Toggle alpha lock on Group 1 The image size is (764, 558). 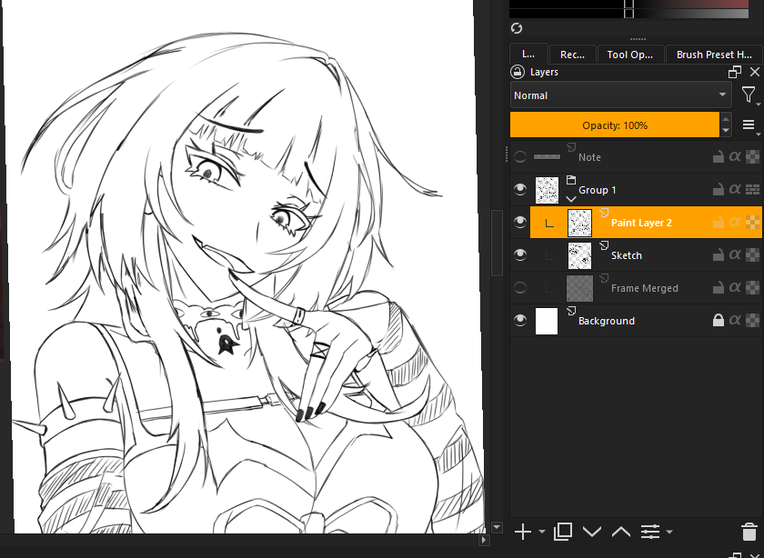(735, 189)
